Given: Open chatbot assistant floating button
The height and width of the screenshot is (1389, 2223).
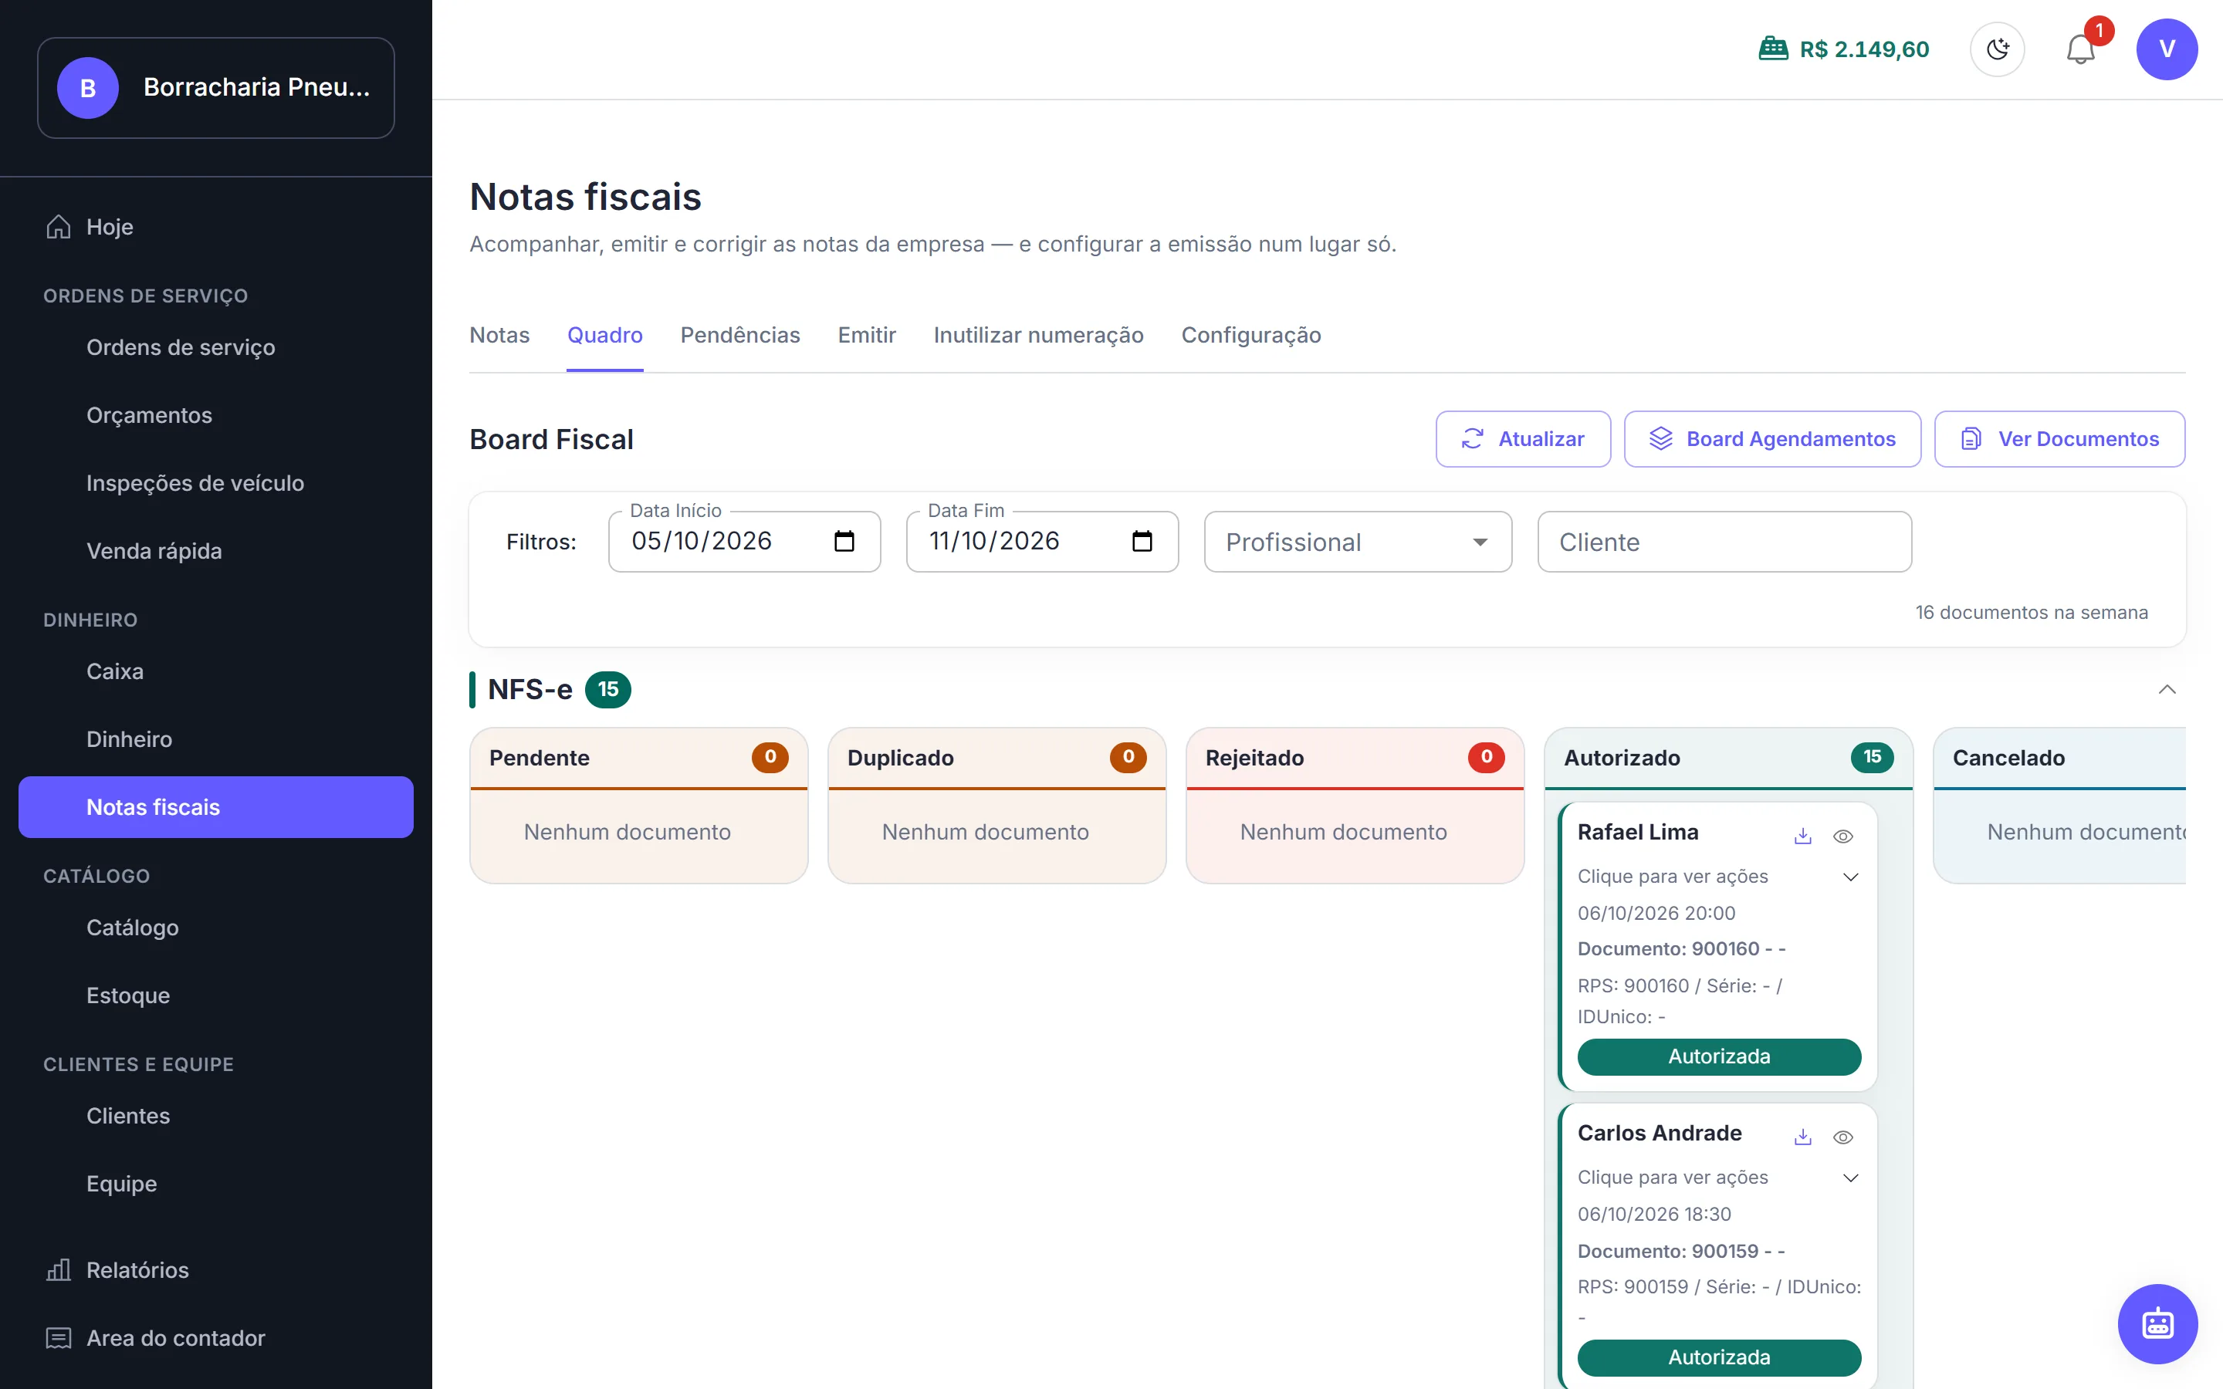Looking at the screenshot, I should pyautogui.click(x=2157, y=1323).
